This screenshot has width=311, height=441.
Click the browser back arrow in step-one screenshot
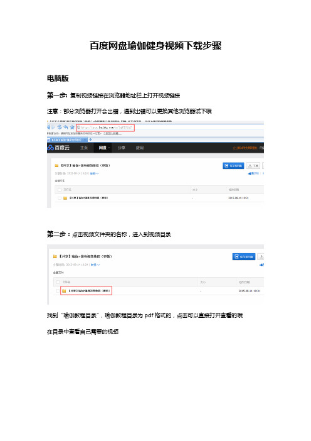[x=49, y=127]
